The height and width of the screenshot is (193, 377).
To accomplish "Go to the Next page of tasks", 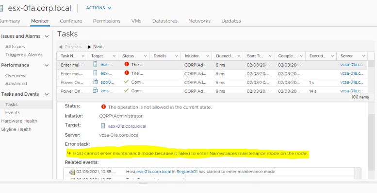I will [95, 47].
